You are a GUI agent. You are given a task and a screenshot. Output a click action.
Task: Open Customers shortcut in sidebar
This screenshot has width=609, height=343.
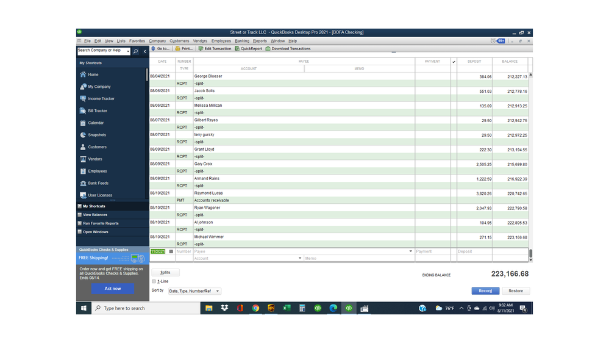coord(93,146)
